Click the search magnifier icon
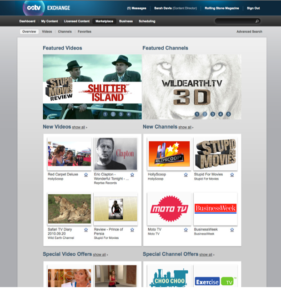 click(x=257, y=21)
